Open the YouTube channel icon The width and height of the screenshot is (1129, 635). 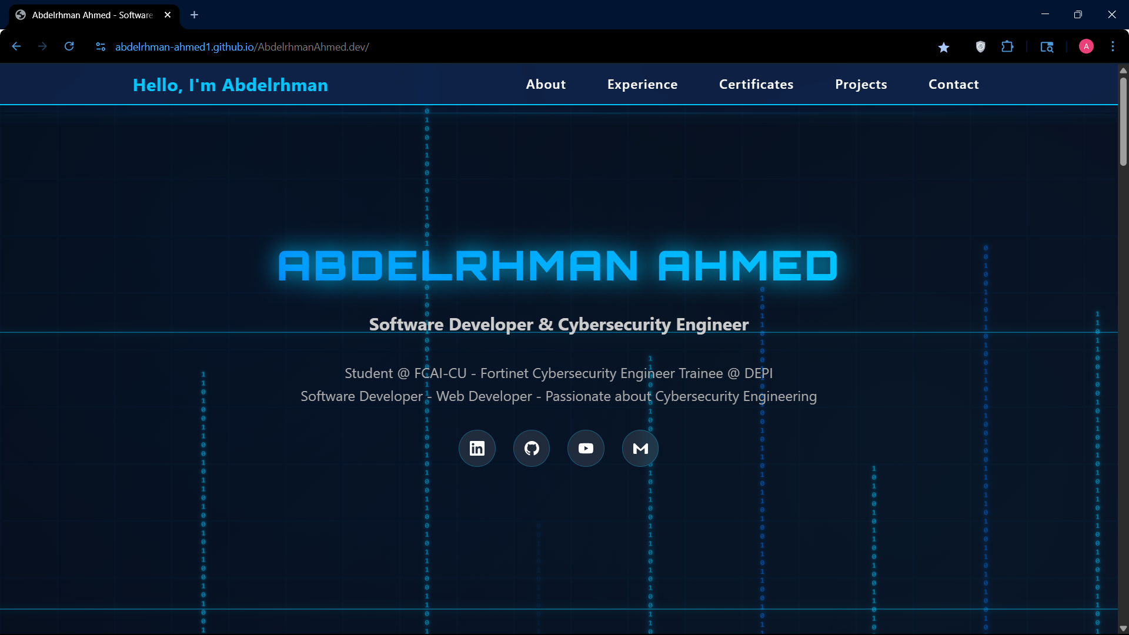tap(586, 449)
